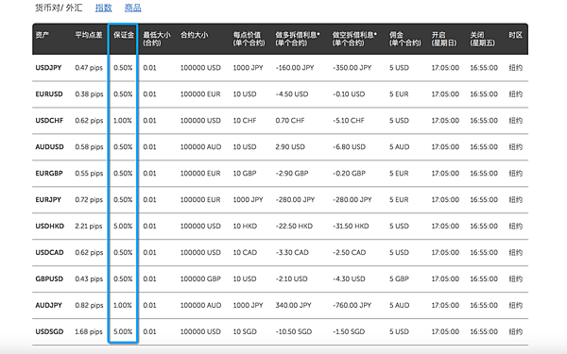This screenshot has height=354, width=567.
Task: Click the 0.70 CHF long interest
Action: [x=290, y=120]
